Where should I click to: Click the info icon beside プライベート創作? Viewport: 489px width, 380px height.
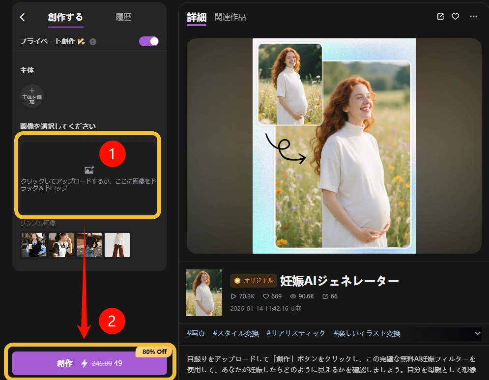click(93, 42)
